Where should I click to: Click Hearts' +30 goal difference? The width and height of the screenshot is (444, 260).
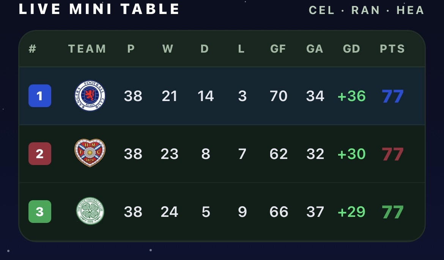(x=352, y=154)
